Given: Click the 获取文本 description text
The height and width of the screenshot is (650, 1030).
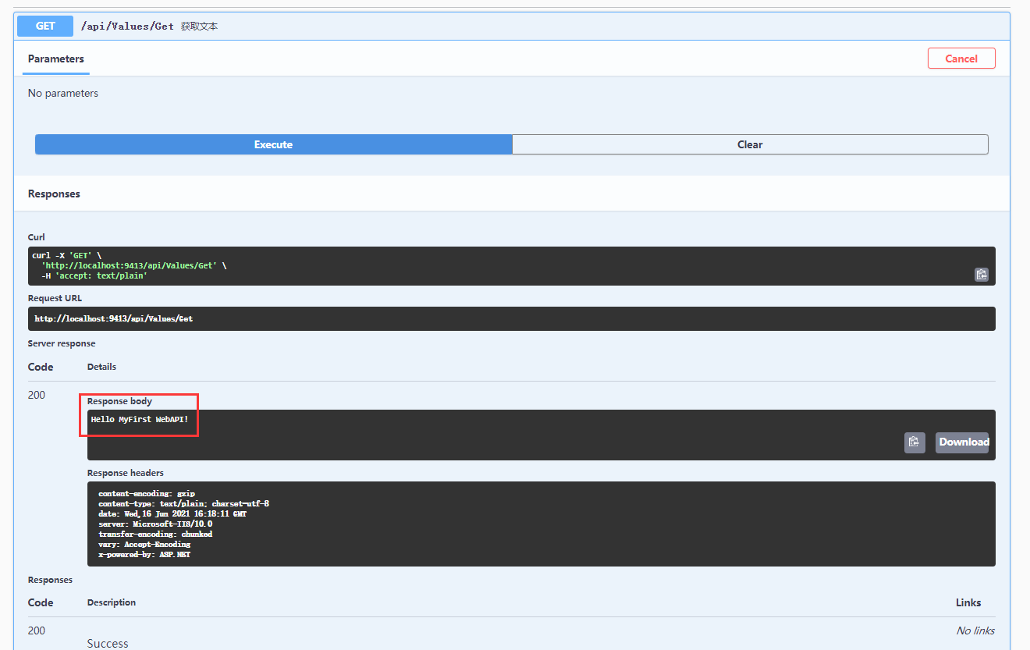Looking at the screenshot, I should (201, 26).
